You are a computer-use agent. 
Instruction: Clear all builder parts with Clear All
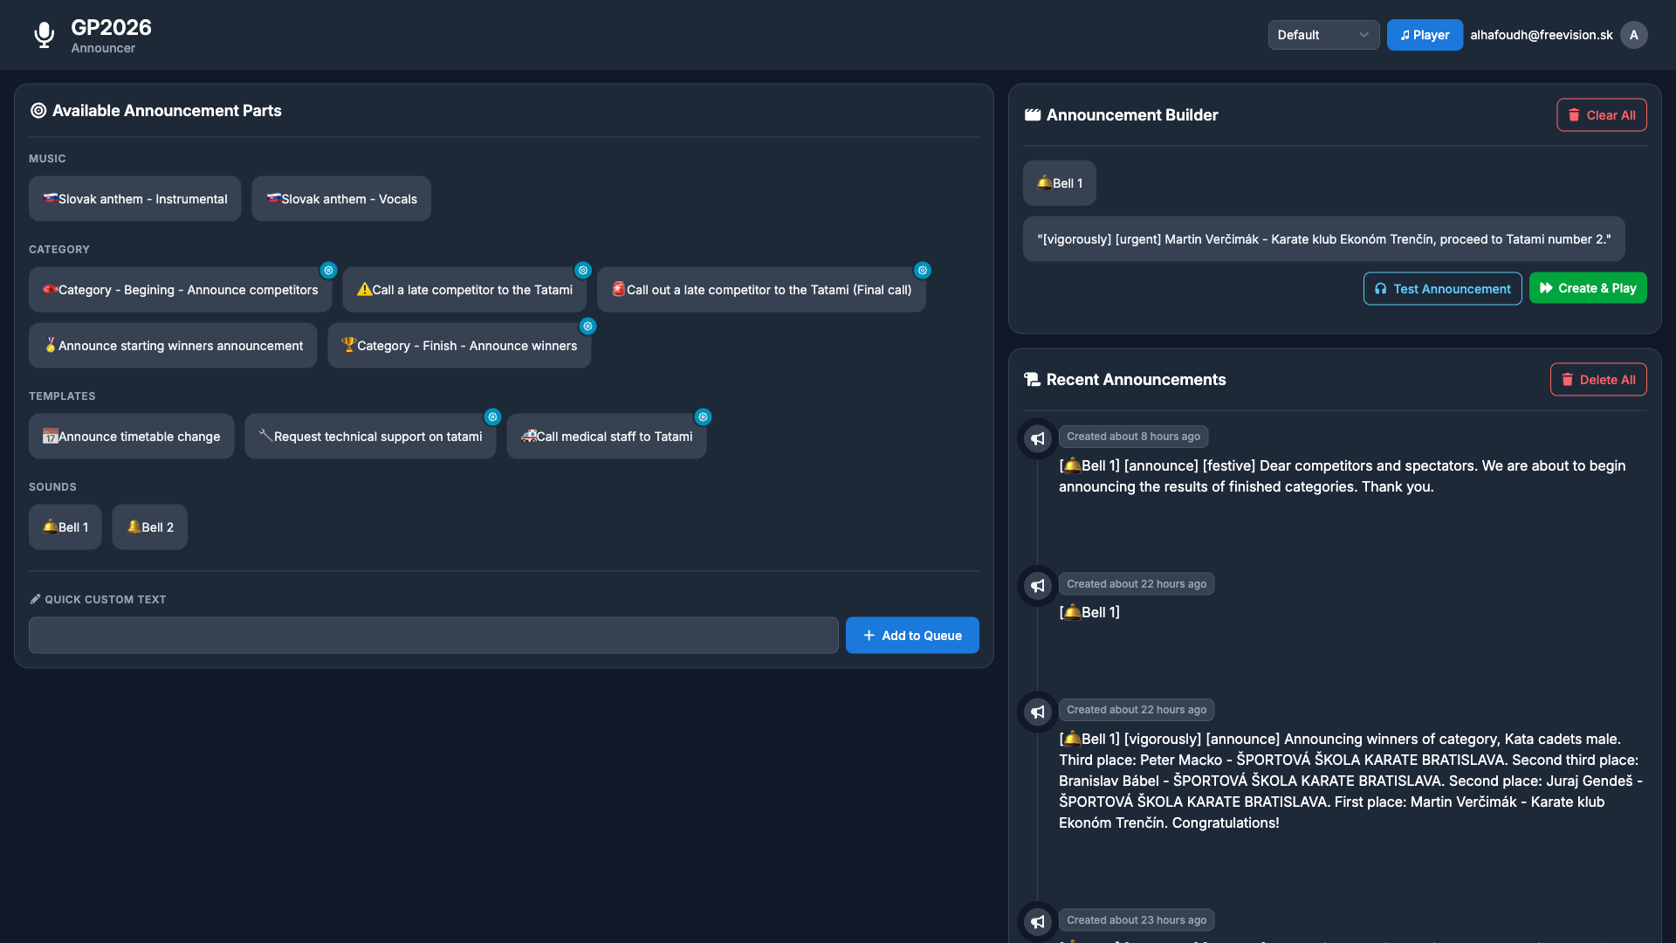coord(1602,114)
